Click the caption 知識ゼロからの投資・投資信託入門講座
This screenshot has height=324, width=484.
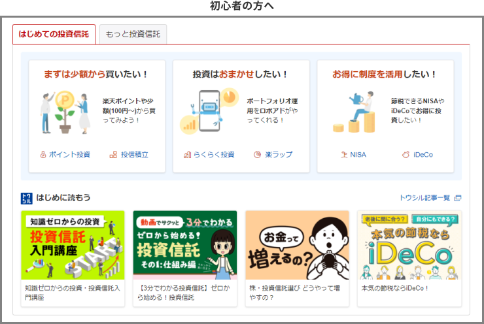pyautogui.click(x=72, y=293)
